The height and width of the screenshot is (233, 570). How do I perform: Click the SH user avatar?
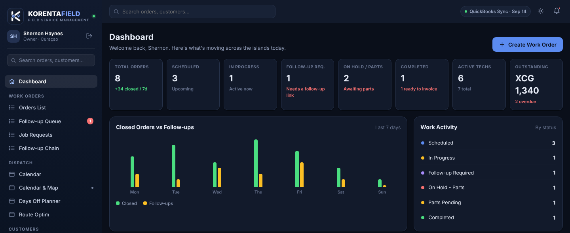click(x=13, y=36)
